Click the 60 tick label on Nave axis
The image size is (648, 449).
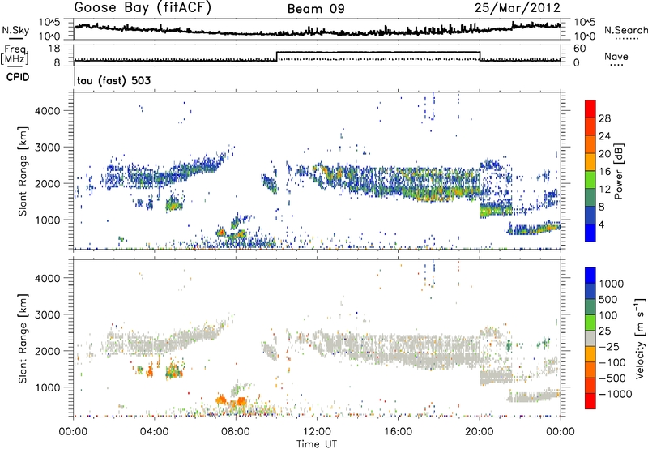pos(580,49)
